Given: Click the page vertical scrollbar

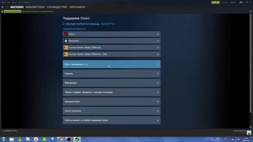Looking at the screenshot, I should [250, 71].
